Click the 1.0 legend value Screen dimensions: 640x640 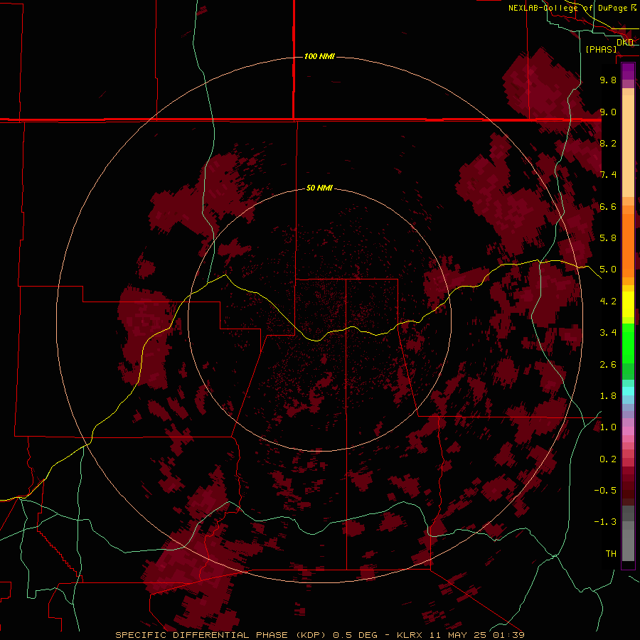(608, 427)
